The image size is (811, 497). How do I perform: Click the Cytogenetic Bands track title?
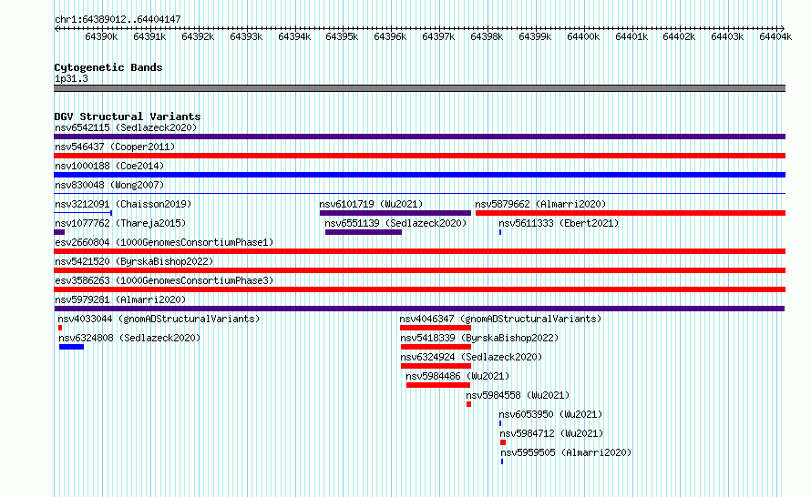click(x=108, y=67)
